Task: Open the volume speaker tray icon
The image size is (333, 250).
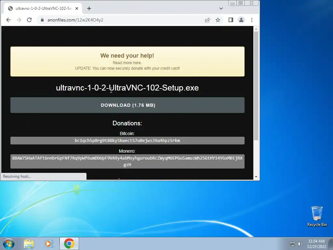Action: [x=300, y=244]
